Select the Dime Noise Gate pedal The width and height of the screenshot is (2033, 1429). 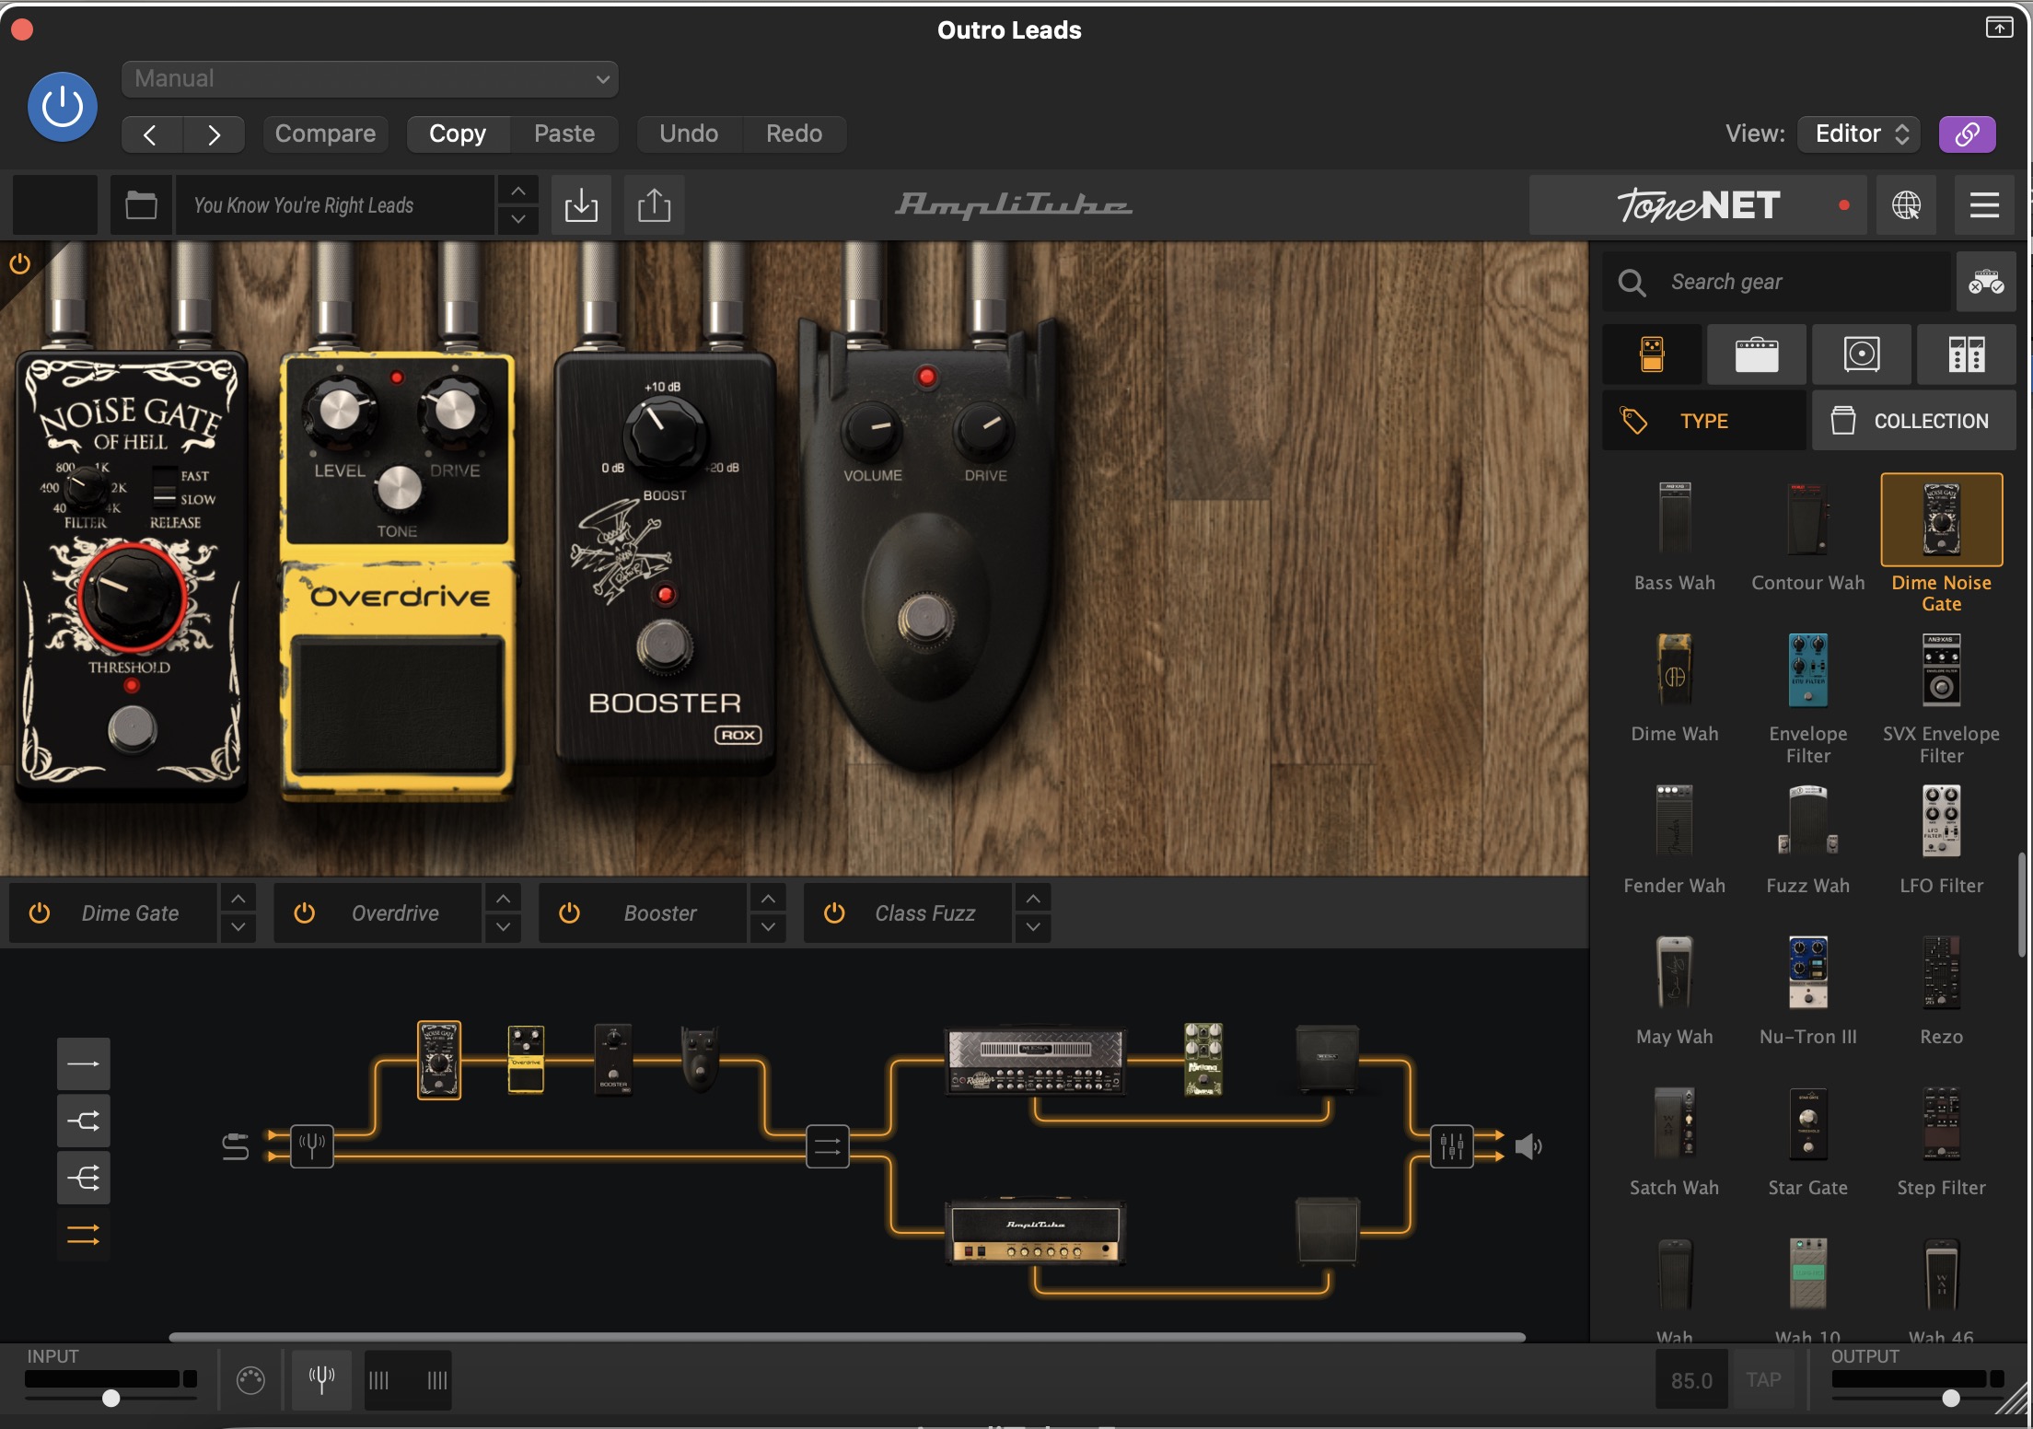click(x=1942, y=543)
